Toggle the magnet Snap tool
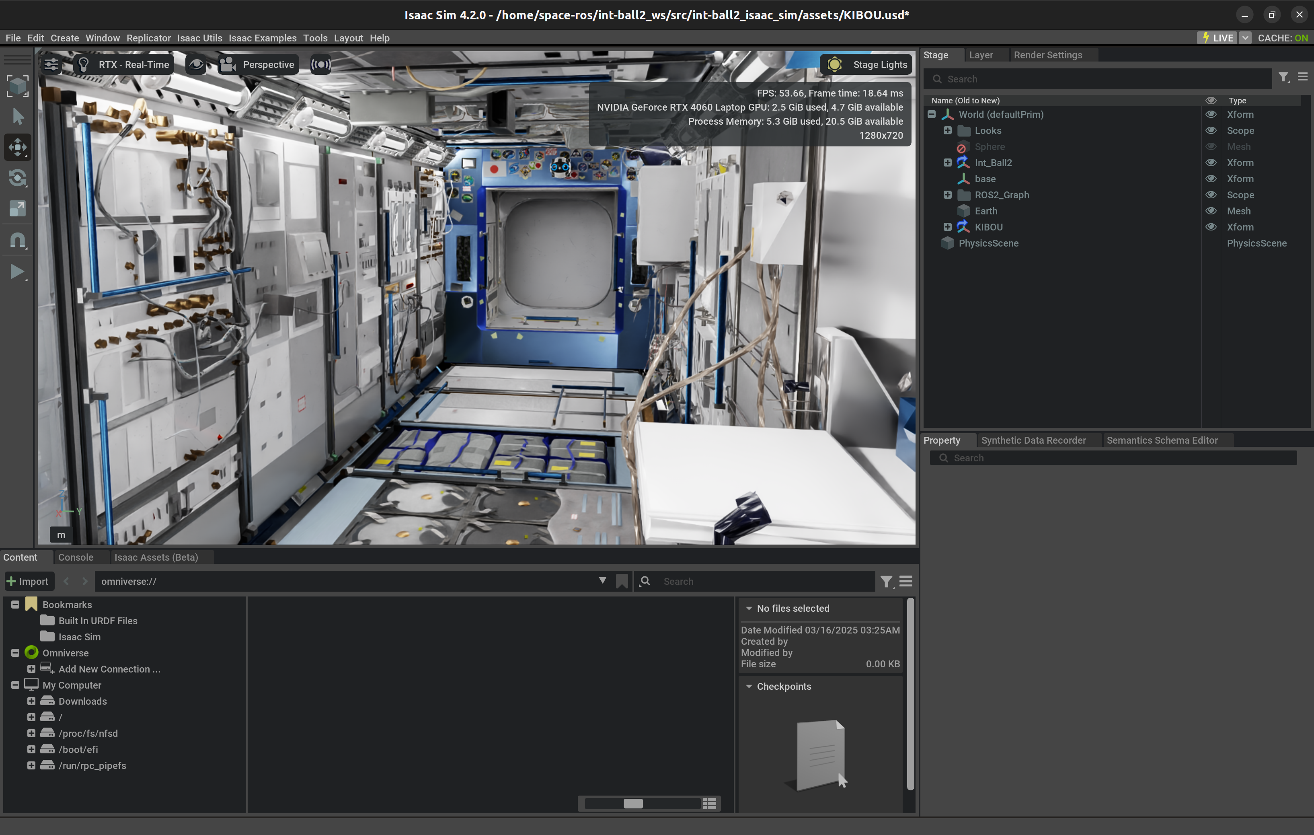This screenshot has height=835, width=1314. [17, 241]
